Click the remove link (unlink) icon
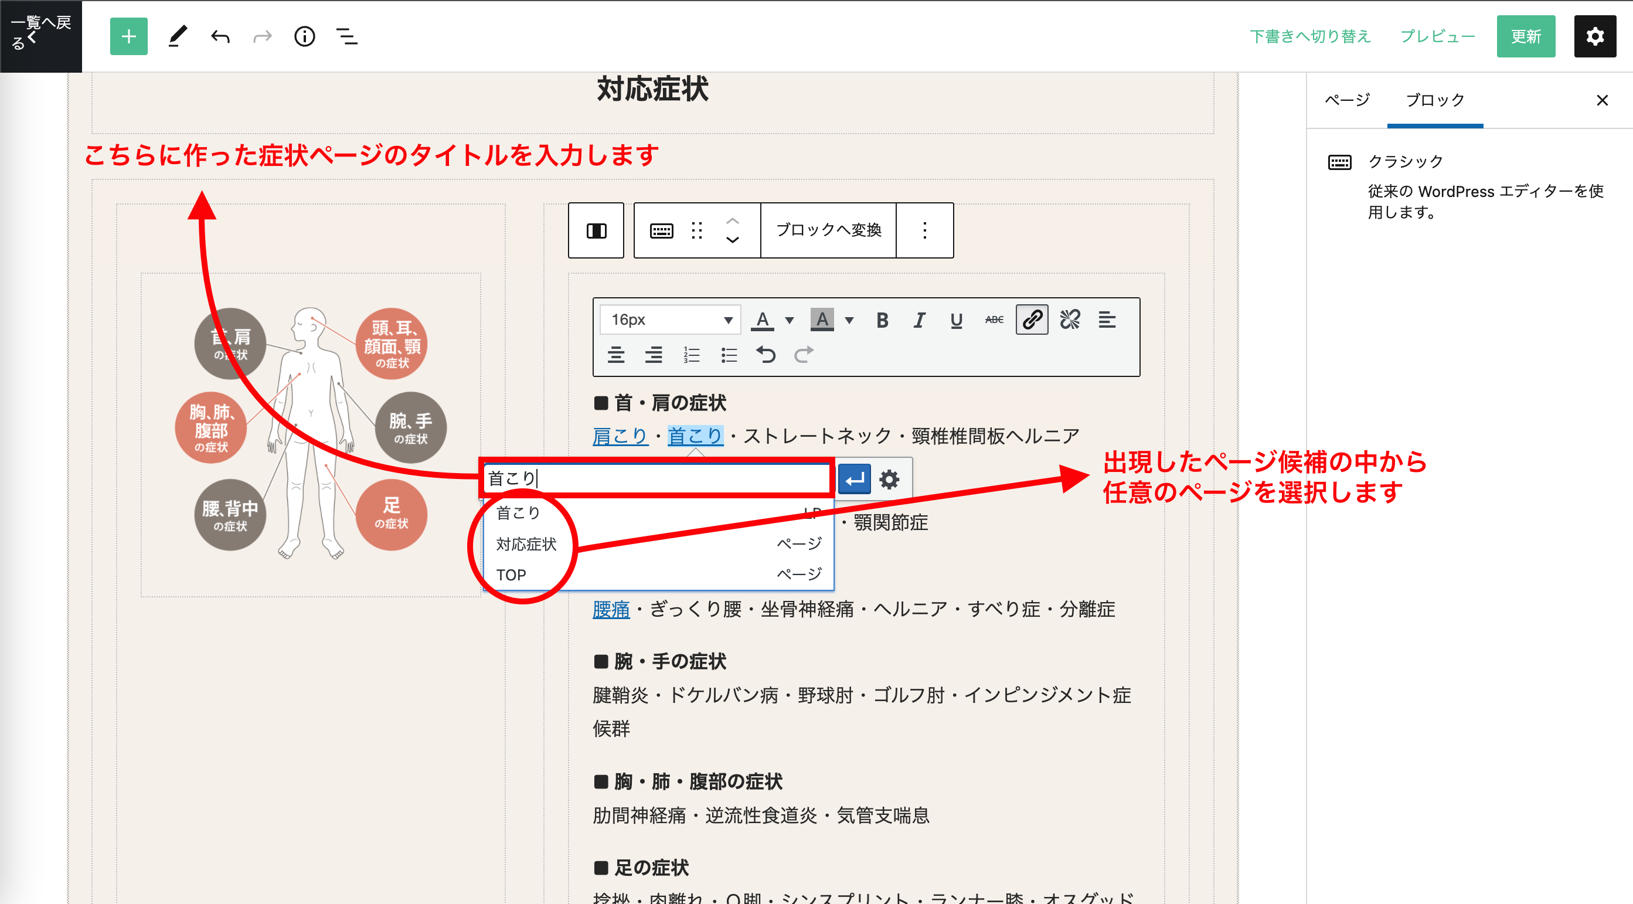The height and width of the screenshot is (904, 1633). point(1070,320)
